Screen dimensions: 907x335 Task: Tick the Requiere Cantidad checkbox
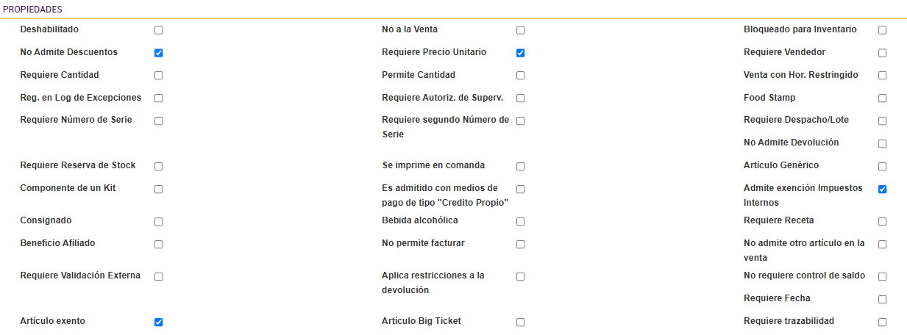159,76
